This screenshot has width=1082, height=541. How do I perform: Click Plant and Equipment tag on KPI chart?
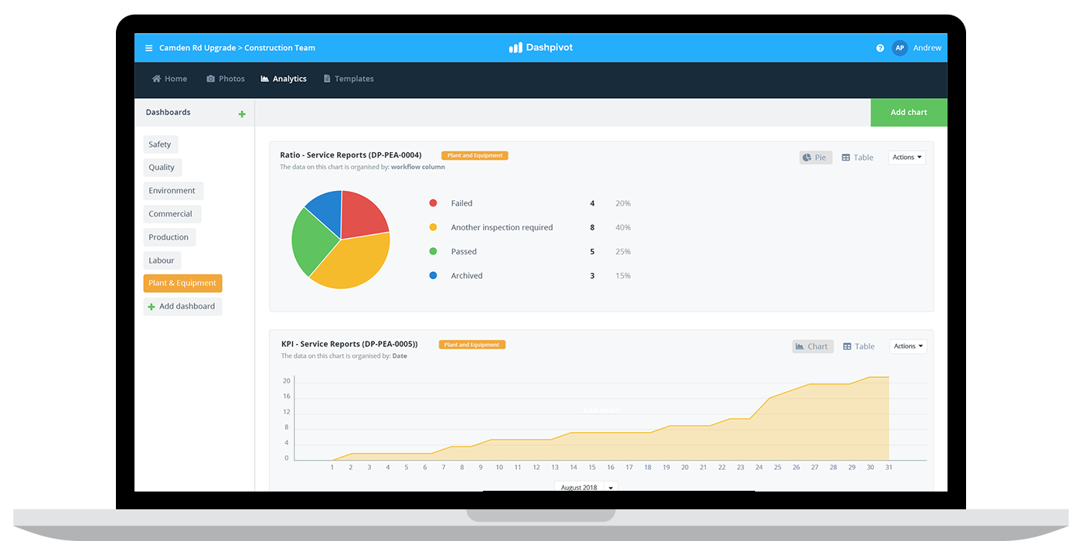pos(472,345)
